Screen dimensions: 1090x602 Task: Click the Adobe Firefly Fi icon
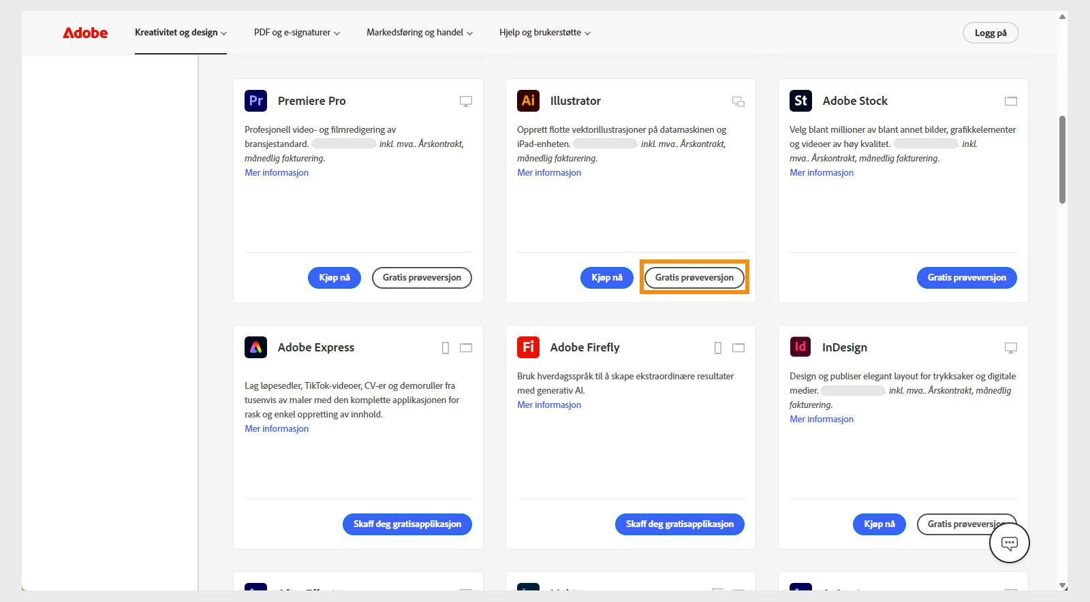tap(528, 347)
